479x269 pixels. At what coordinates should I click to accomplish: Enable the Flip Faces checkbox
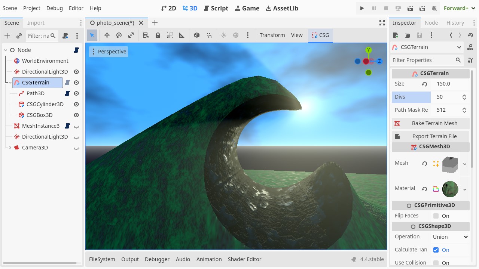click(436, 216)
